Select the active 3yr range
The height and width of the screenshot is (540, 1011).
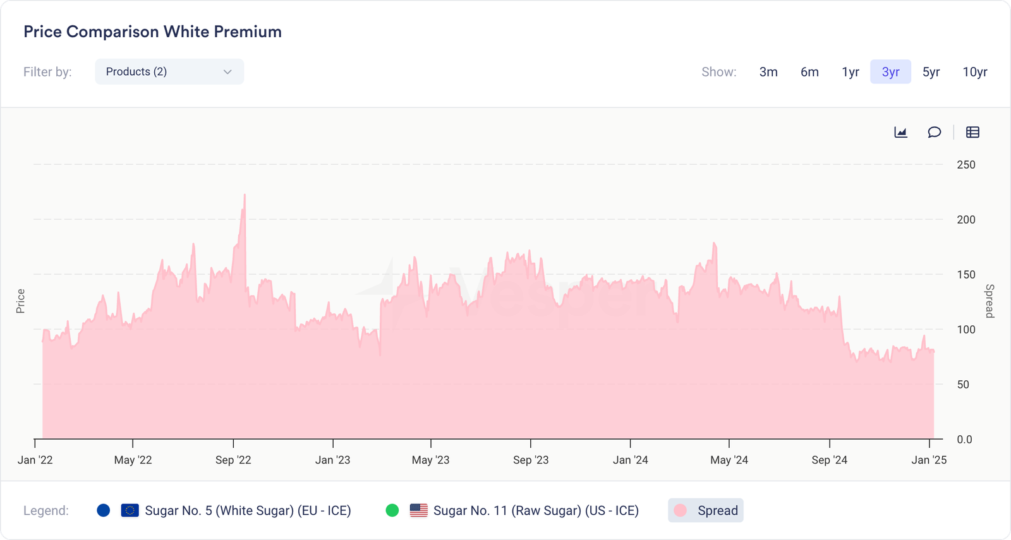click(890, 72)
